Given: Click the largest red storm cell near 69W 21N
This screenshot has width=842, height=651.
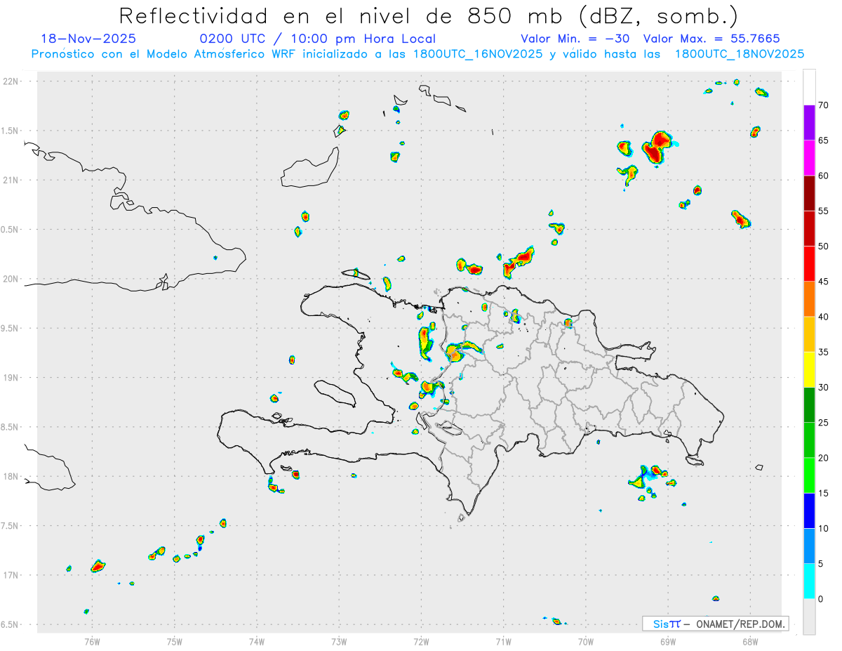Looking at the screenshot, I should click(x=657, y=147).
